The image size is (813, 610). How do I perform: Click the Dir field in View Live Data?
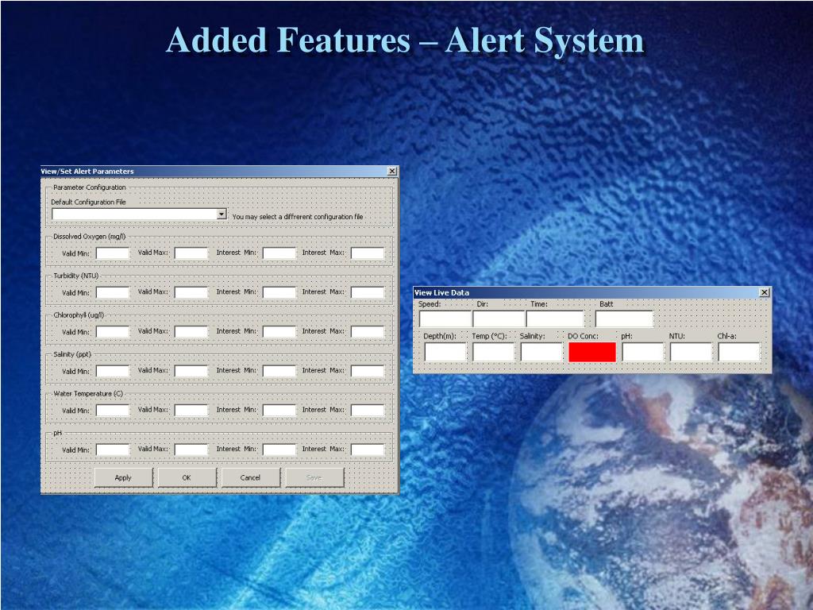[499, 319]
